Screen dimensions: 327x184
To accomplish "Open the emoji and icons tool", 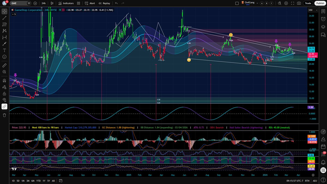I will tap(4, 57).
